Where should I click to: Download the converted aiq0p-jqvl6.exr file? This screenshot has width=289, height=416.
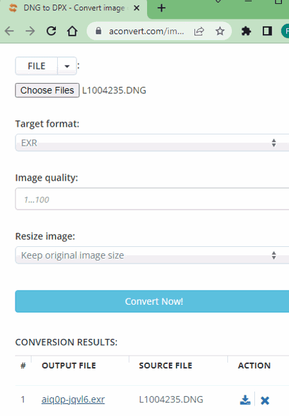coord(245,400)
